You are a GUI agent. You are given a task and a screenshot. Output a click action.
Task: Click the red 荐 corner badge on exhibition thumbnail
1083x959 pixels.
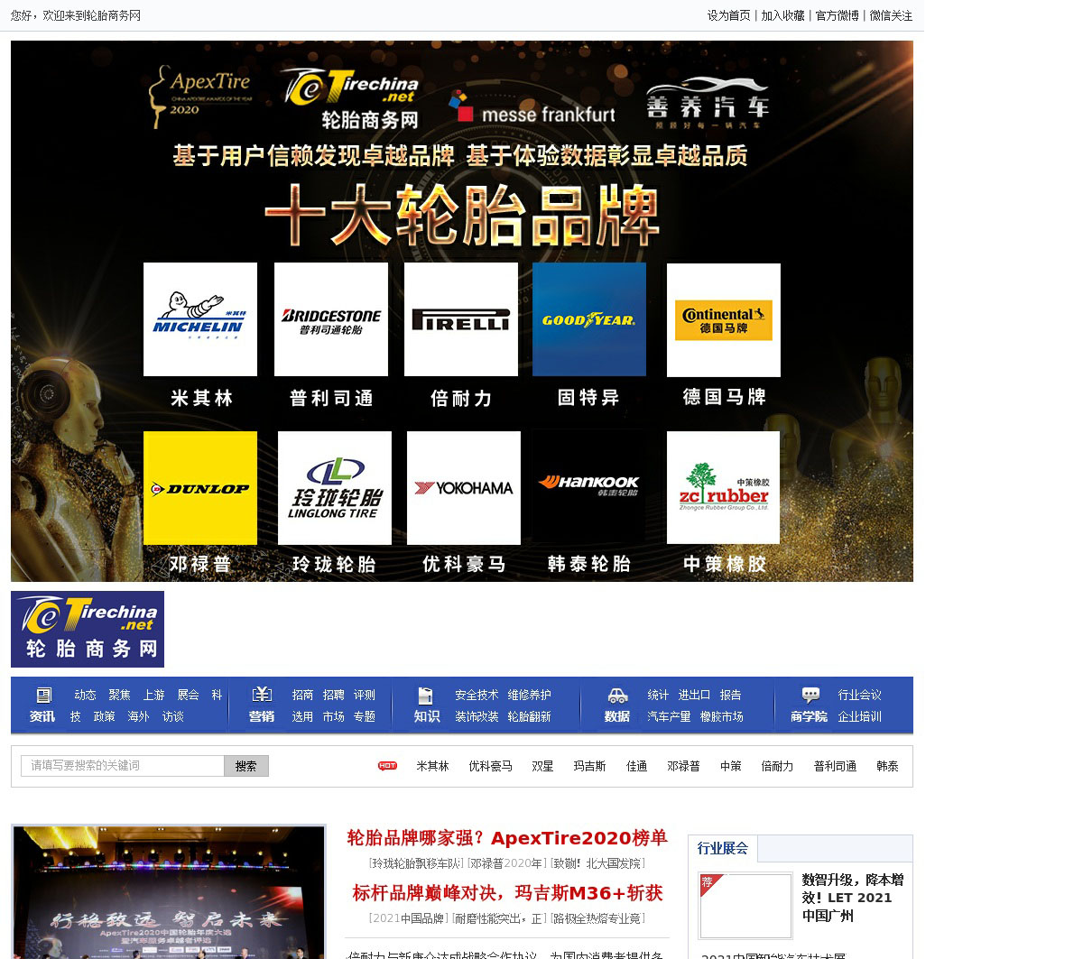[x=709, y=883]
